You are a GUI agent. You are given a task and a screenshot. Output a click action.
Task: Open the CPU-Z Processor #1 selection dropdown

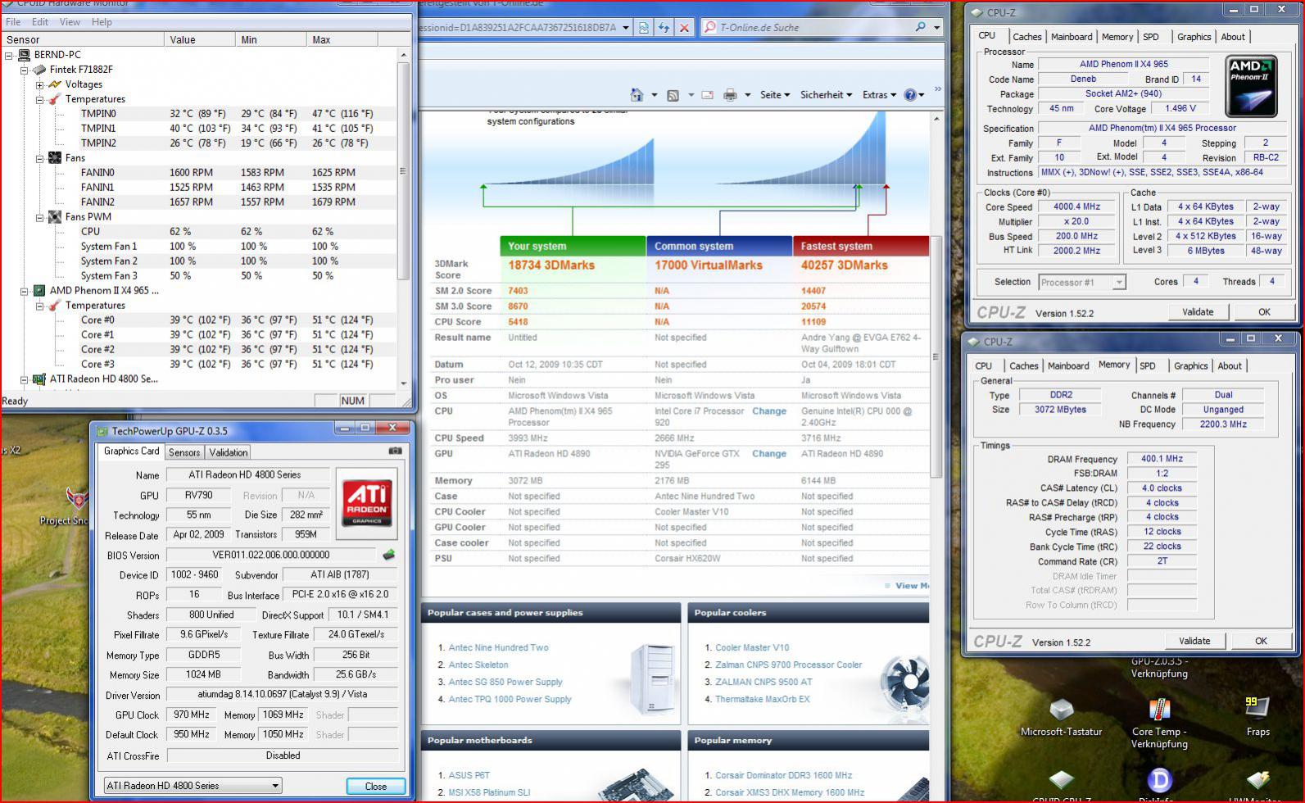(x=1119, y=282)
